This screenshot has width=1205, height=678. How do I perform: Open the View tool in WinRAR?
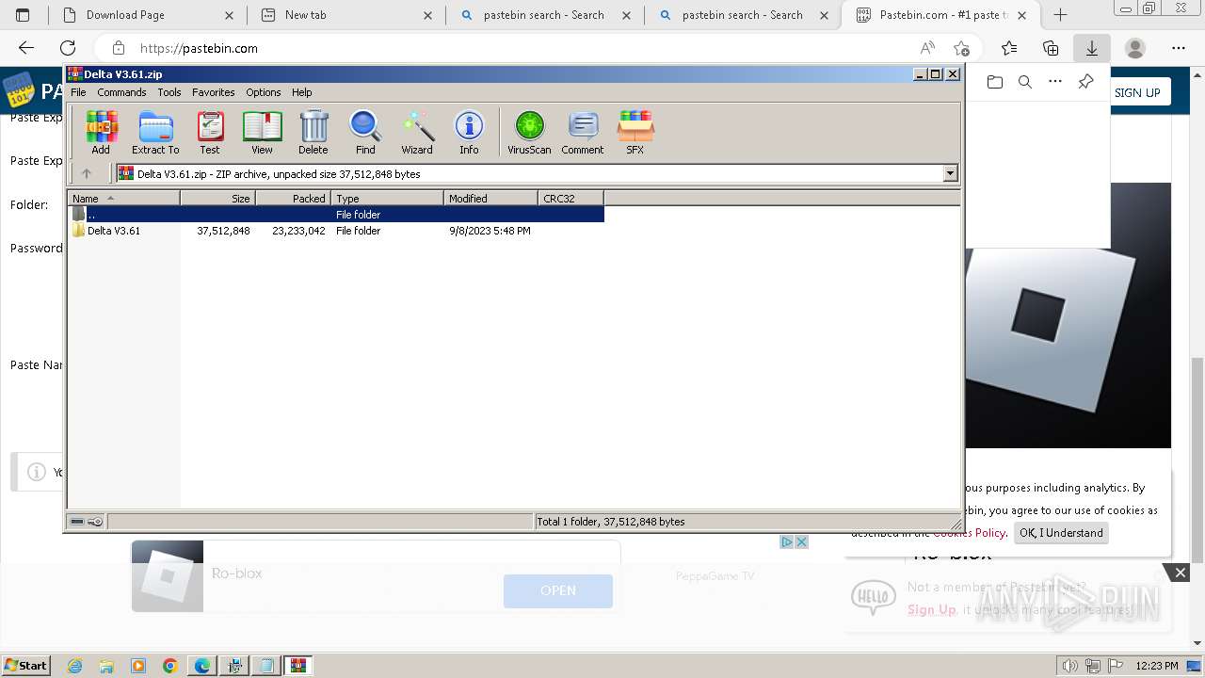(262, 132)
